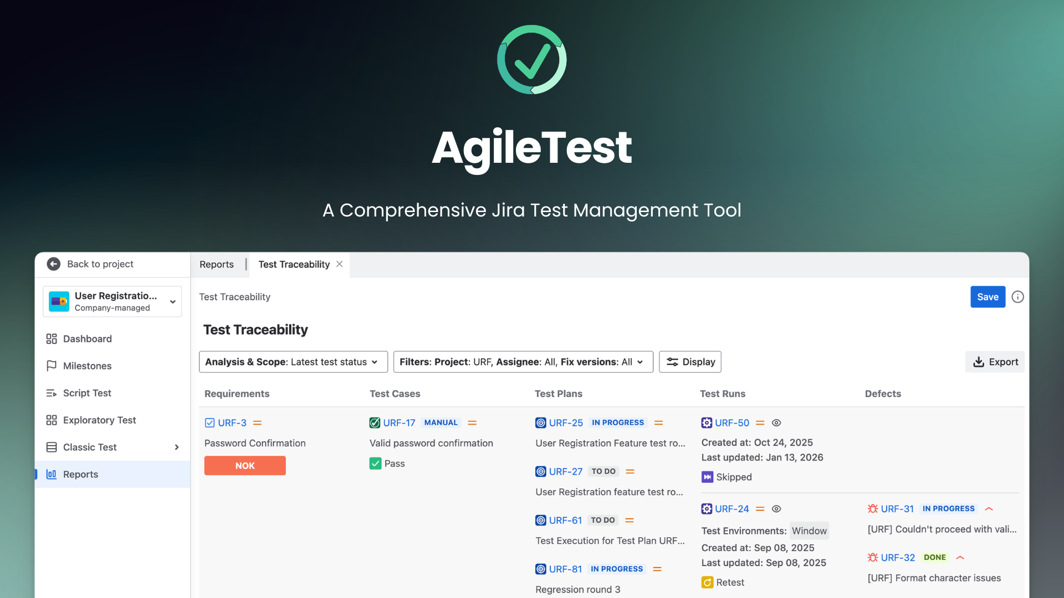Click the Save button

click(988, 297)
